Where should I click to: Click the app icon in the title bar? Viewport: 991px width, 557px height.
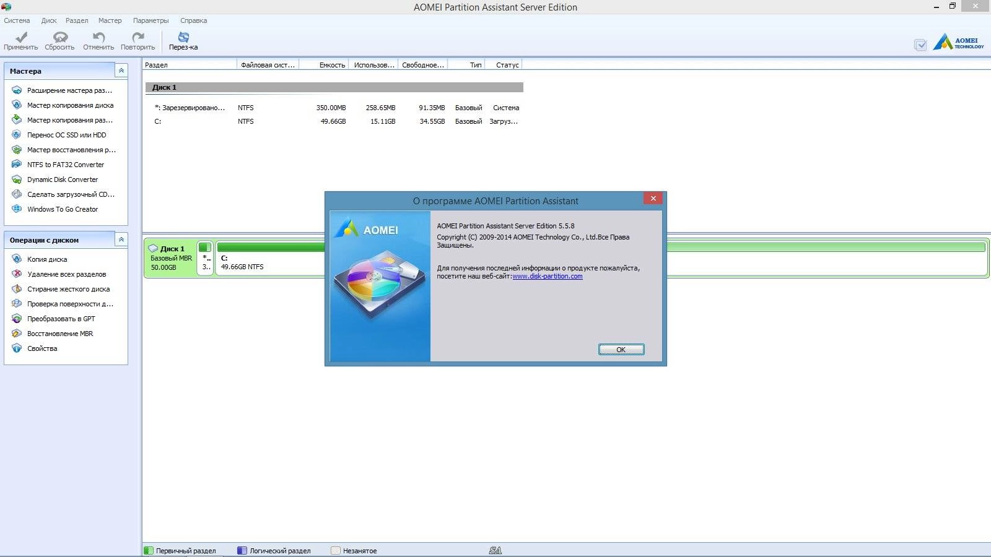6,7
